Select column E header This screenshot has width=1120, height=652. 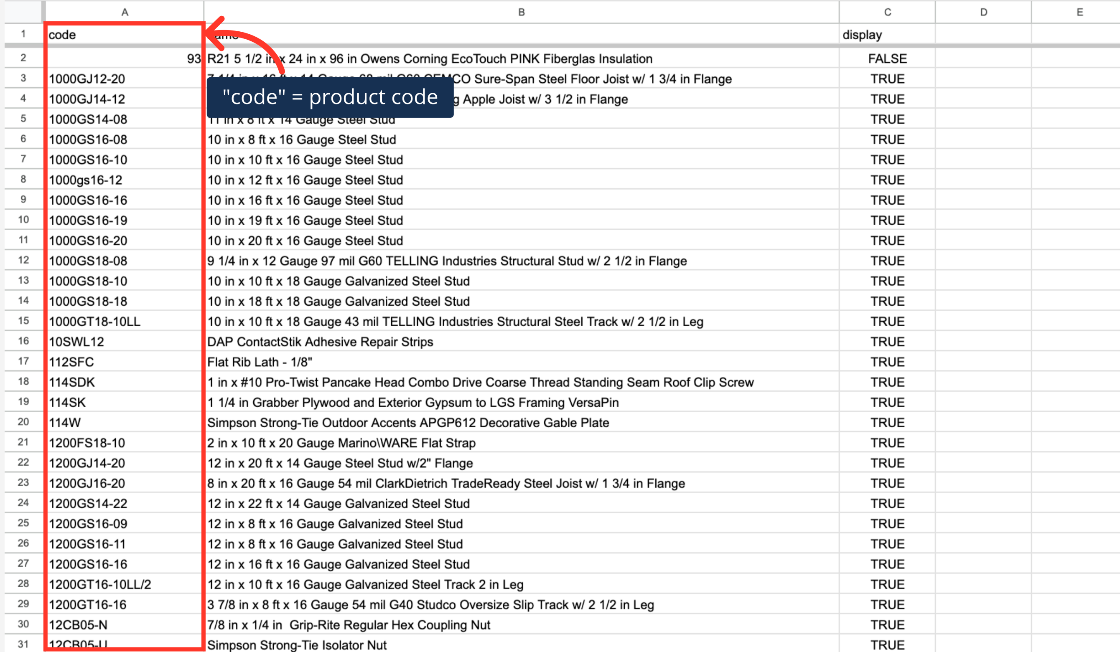point(1079,12)
